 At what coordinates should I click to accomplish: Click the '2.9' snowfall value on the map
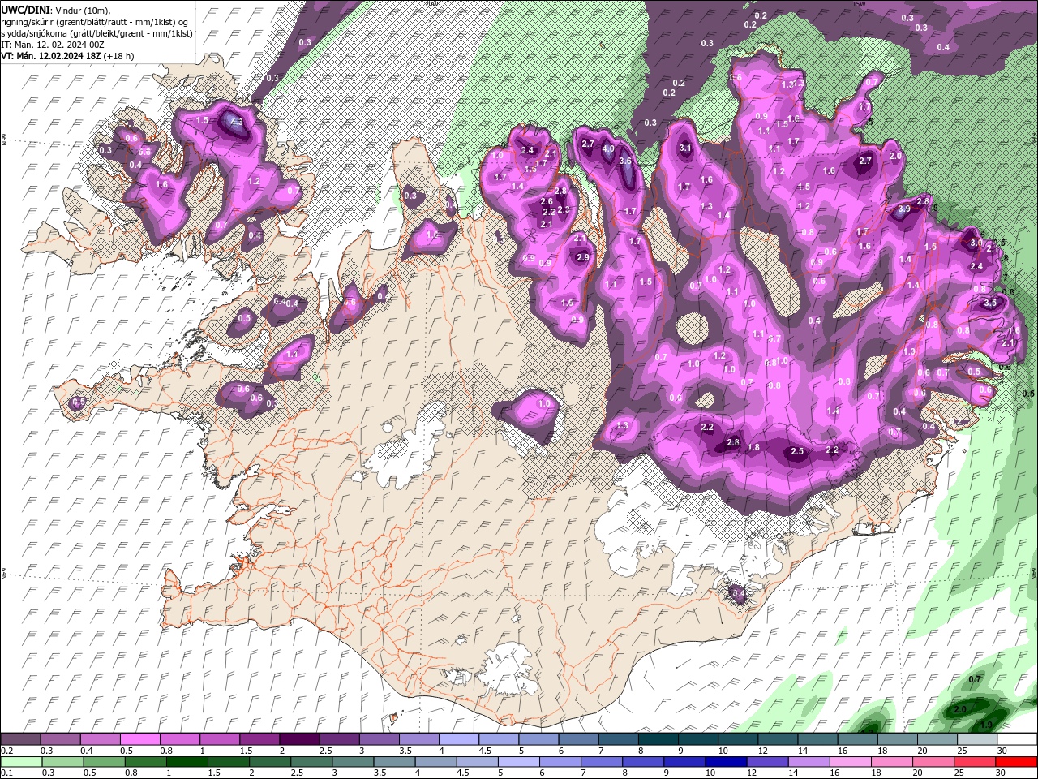point(582,257)
